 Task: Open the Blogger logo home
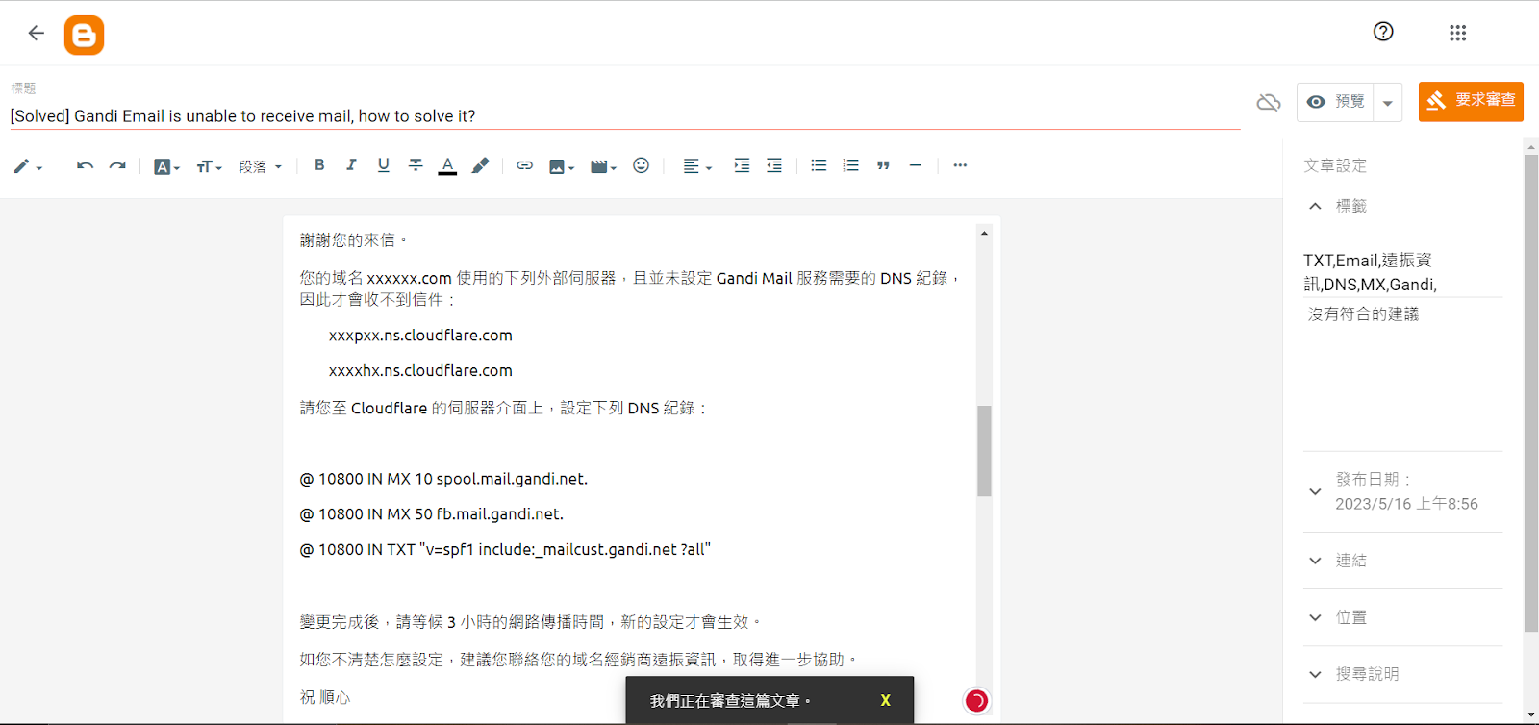pos(84,36)
